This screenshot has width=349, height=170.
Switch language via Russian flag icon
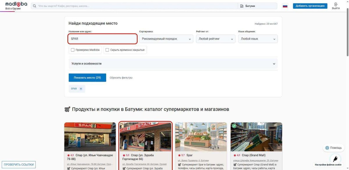pyautogui.click(x=285, y=6)
